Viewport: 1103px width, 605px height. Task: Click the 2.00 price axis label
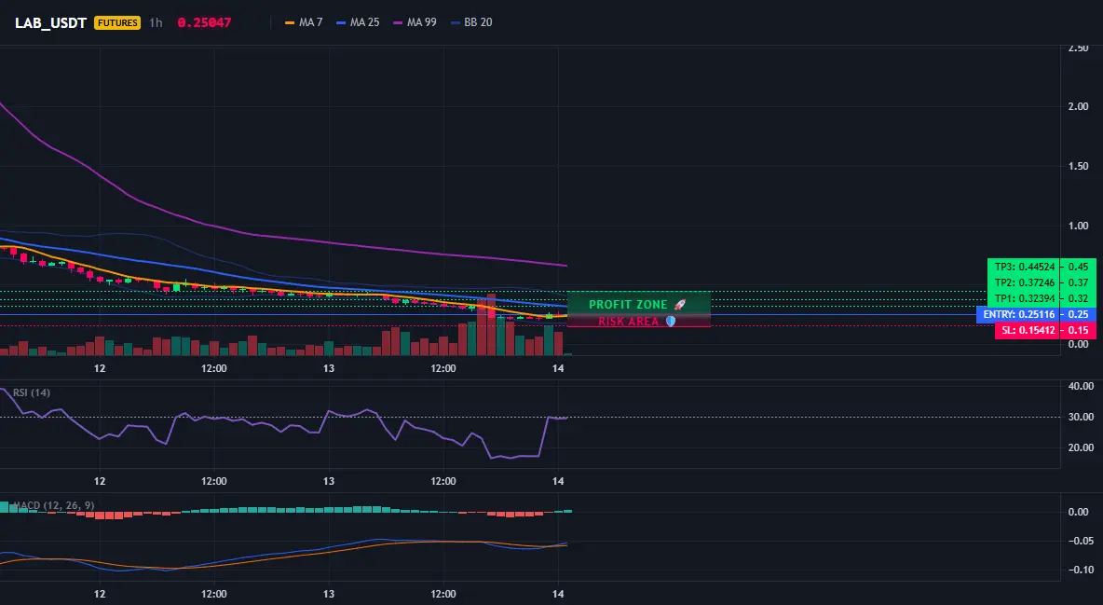(1079, 106)
